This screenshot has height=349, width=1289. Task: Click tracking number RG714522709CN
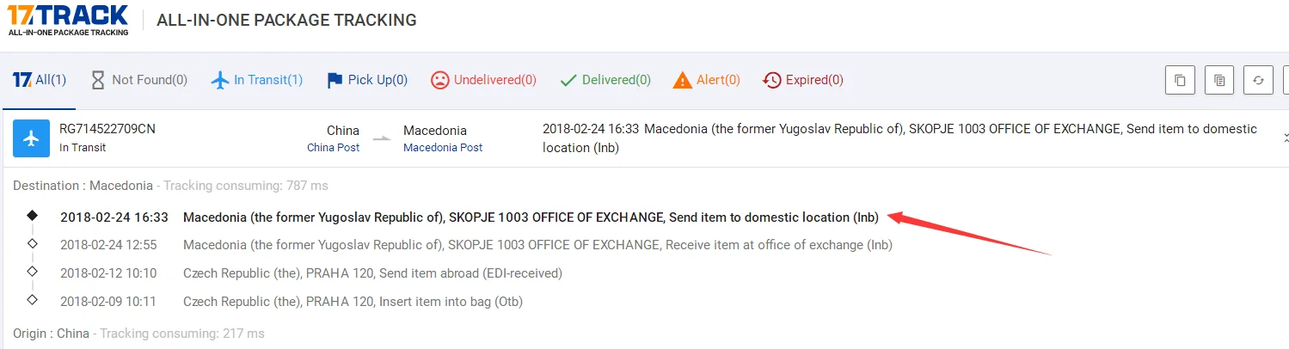point(107,129)
